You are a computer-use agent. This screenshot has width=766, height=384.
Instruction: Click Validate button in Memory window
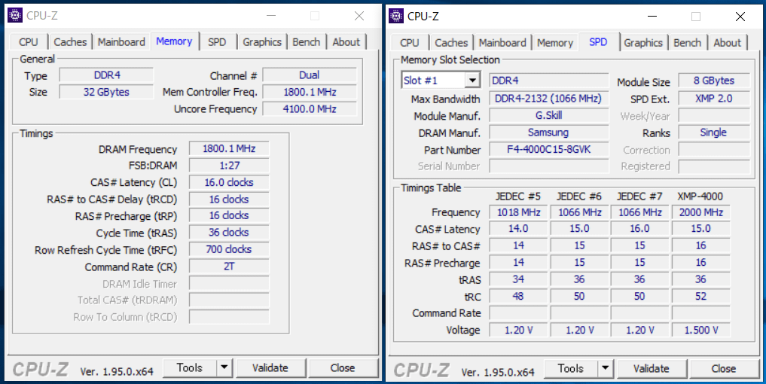(270, 368)
